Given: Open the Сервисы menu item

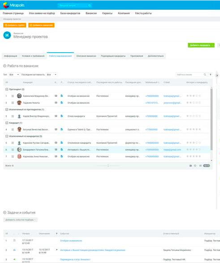Looking at the screenshot, I should click(x=108, y=13).
